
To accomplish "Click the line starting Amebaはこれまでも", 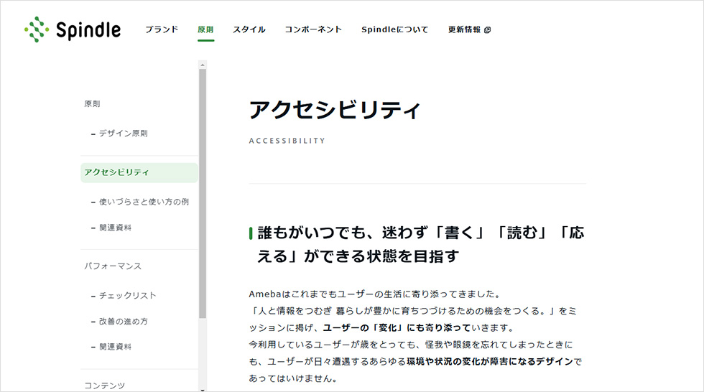I will [375, 294].
